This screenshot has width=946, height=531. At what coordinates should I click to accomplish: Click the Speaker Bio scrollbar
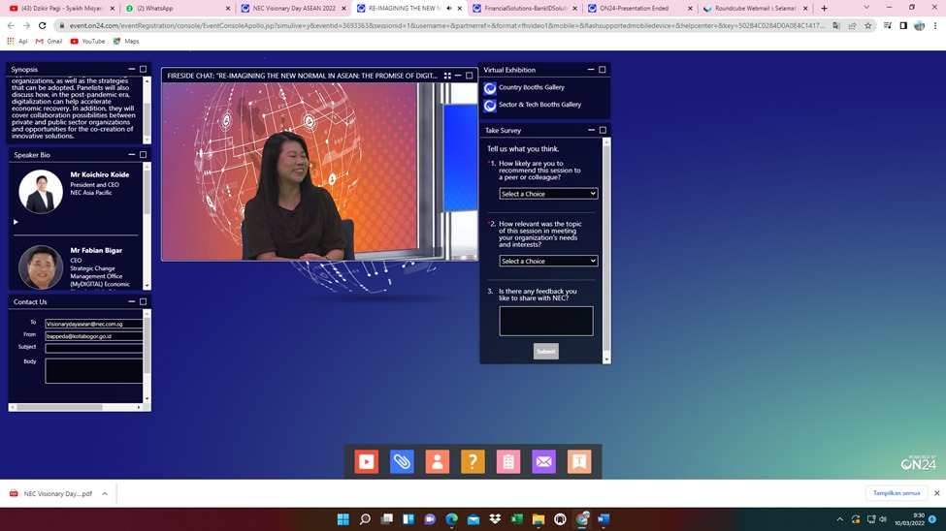147,226
